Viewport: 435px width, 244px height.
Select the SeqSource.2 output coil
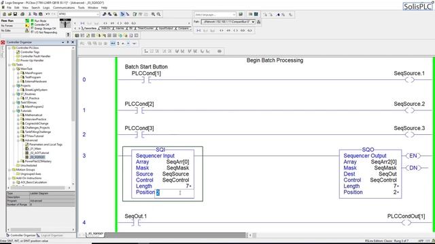[409, 110]
